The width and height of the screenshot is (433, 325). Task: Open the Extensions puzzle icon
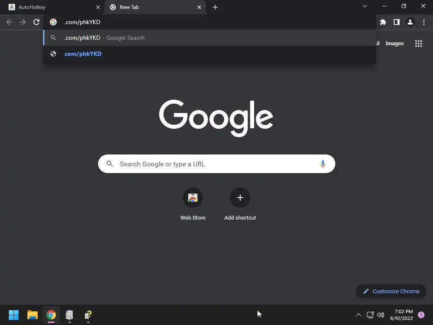pyautogui.click(x=383, y=22)
